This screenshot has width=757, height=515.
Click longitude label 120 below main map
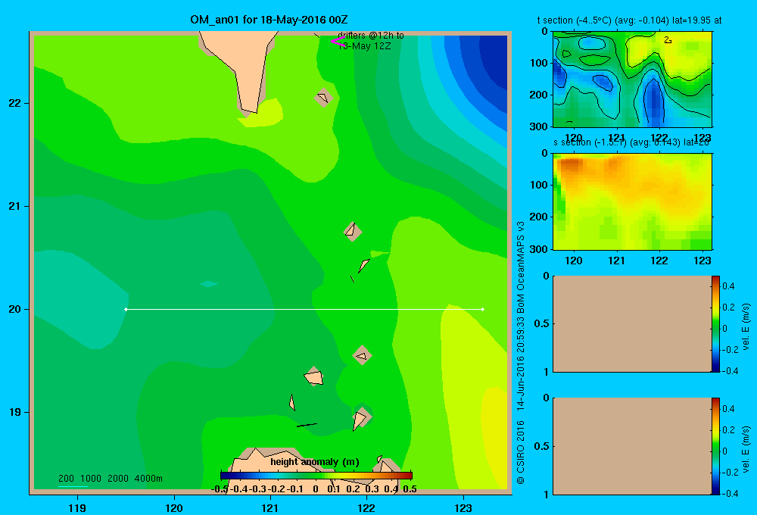(x=174, y=507)
